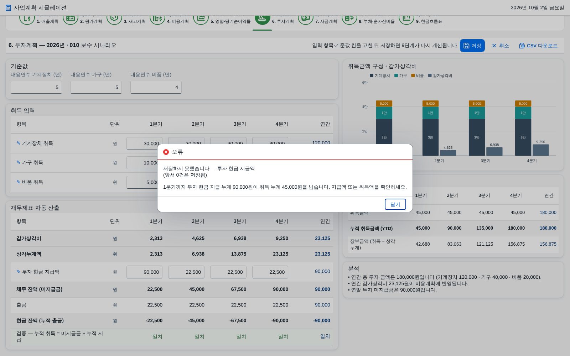Toggle 가구 legend color swatch
Viewport: 570px width, 356px height.
[396, 75]
